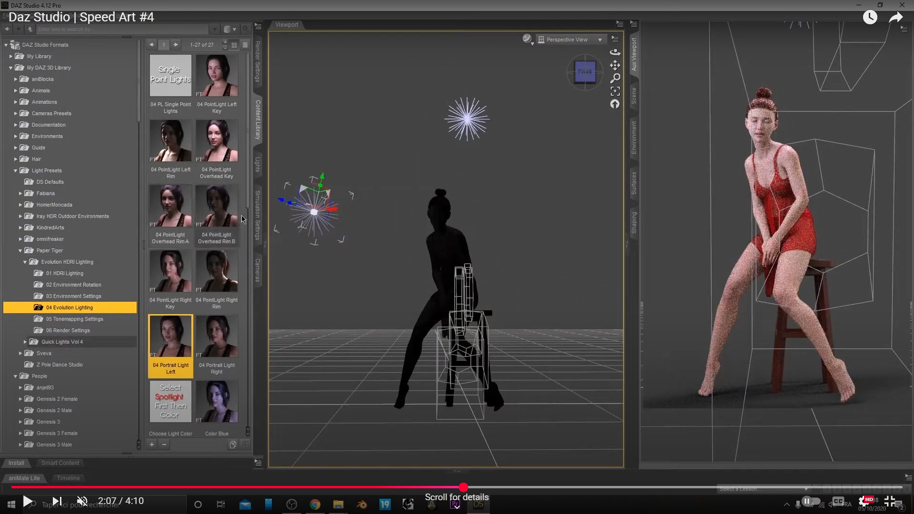Click the Share arrow icon
Screen dimensions: 914x514
point(896,18)
